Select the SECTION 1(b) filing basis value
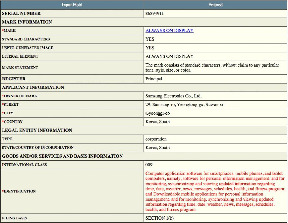Screen dimensions: 288x223 [x=160, y=218]
